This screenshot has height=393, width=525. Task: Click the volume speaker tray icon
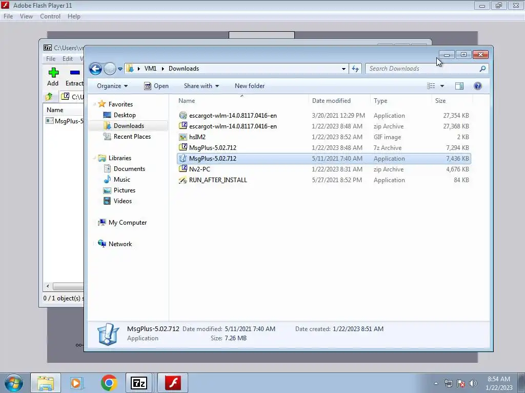tap(473, 383)
